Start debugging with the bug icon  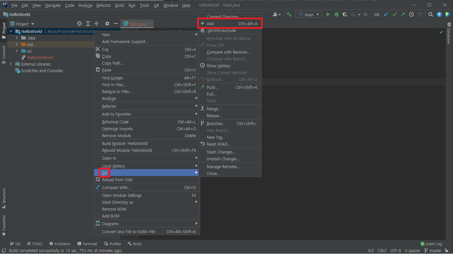pyautogui.click(x=337, y=14)
